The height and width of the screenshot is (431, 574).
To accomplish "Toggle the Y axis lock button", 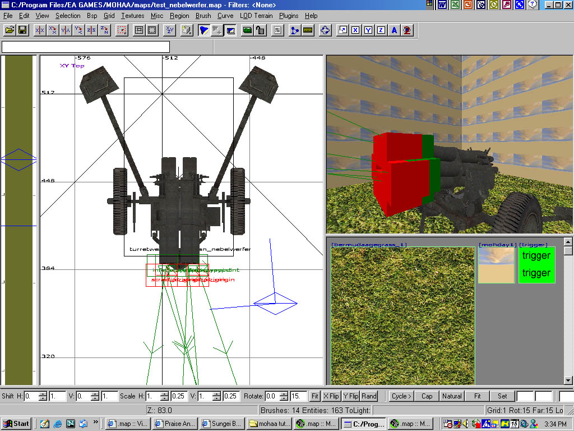I will coord(368,30).
